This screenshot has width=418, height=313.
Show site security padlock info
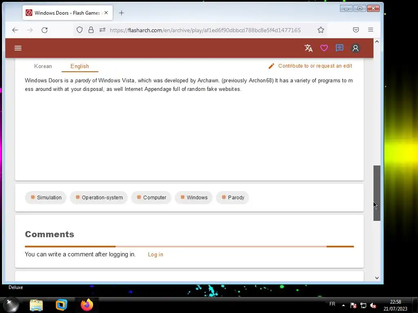coord(91,30)
